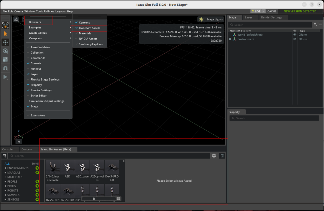This screenshot has width=324, height=211.
Task: Open the Utilities menu
Action: click(49, 11)
